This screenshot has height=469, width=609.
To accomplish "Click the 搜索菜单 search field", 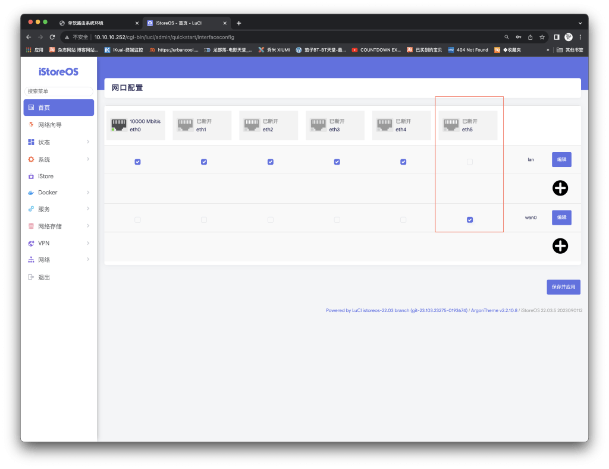I will (58, 92).
